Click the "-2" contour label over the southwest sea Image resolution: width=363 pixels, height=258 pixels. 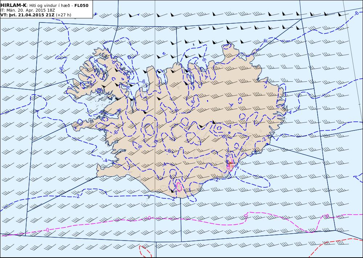click(x=78, y=196)
